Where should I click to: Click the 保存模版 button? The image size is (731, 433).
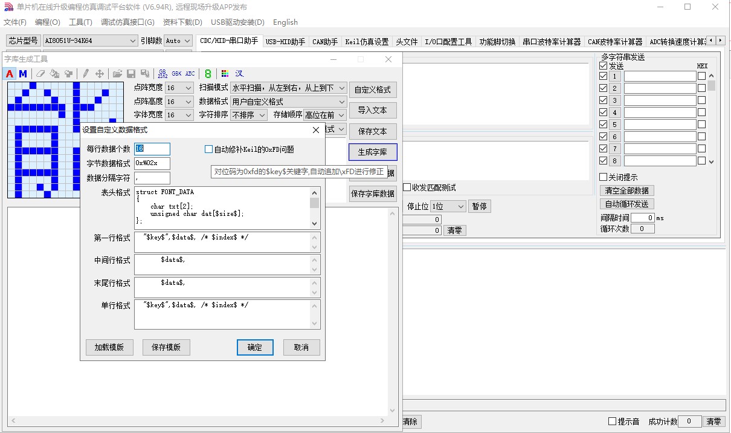166,347
